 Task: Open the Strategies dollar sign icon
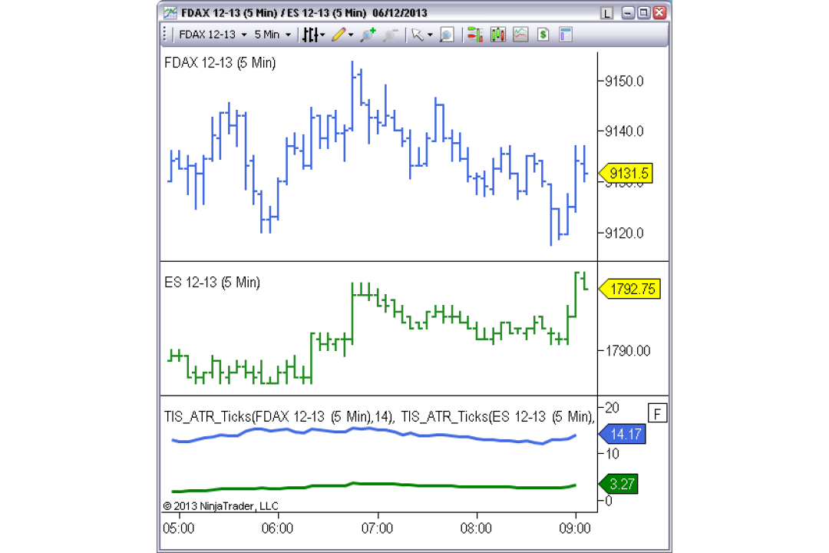click(x=543, y=35)
